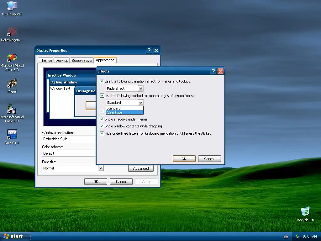Image resolution: width=321 pixels, height=241 pixels.
Task: Click the Active Window preview title bar
Action: (73, 82)
